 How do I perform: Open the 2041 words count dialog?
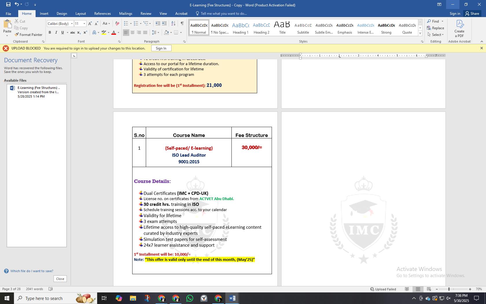coord(34,289)
